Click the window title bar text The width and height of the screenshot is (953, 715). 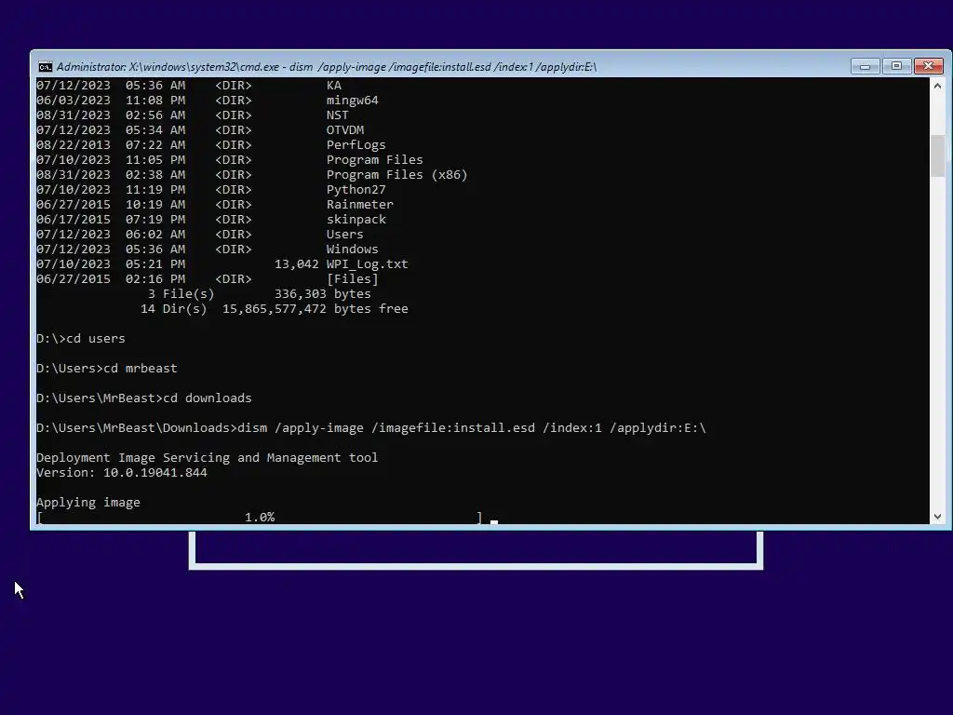(x=327, y=67)
